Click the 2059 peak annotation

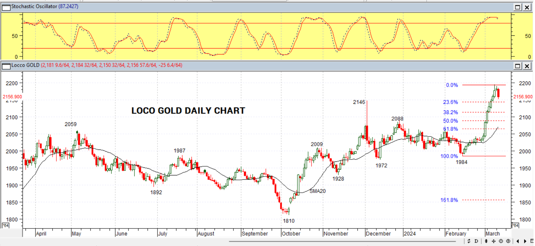(71, 124)
